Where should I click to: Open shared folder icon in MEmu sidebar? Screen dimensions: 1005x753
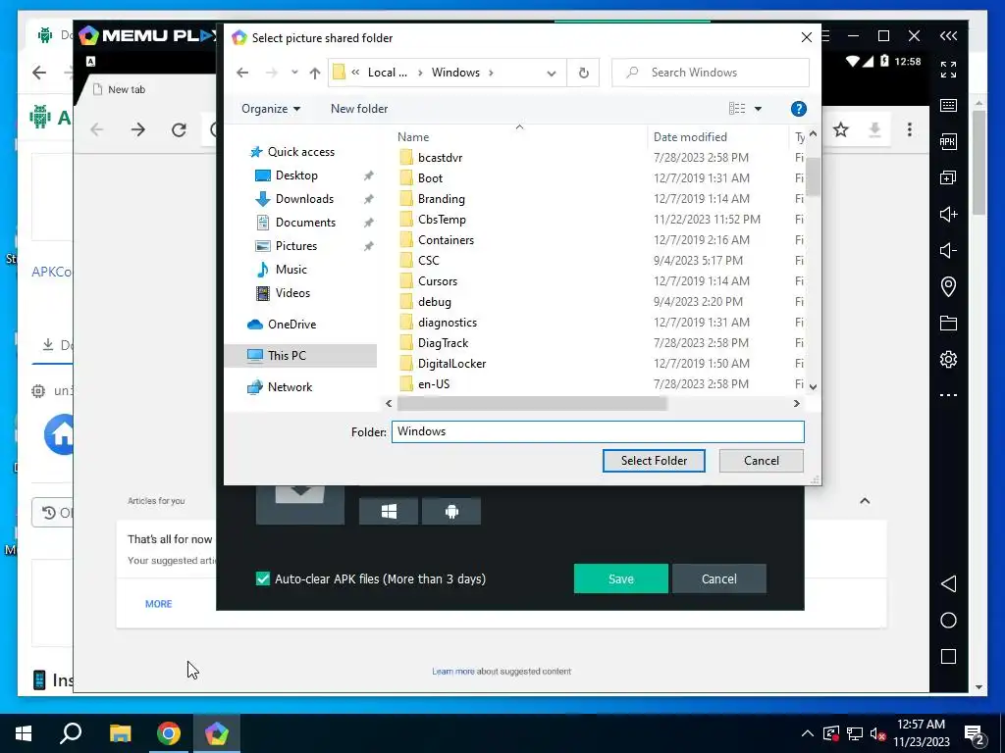click(x=948, y=323)
